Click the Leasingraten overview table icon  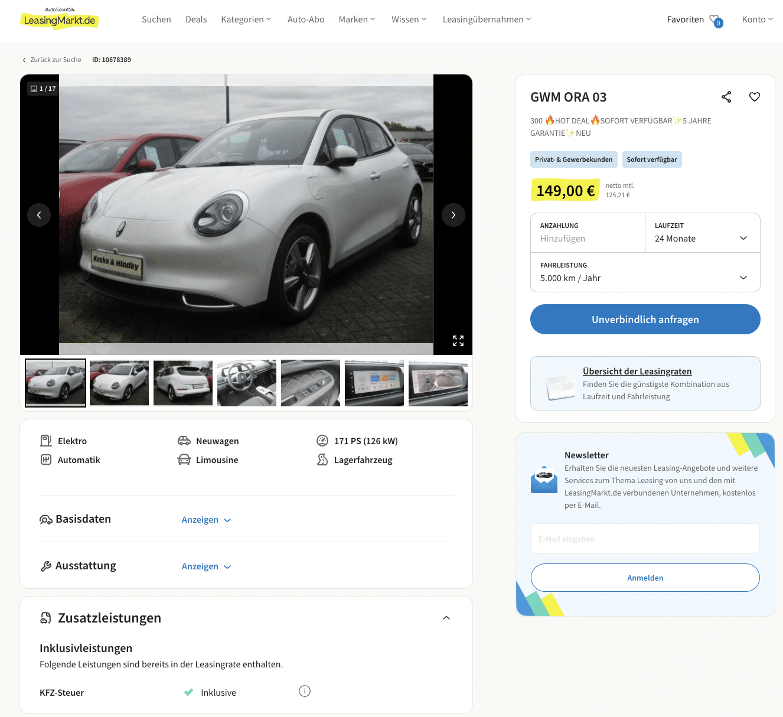coord(560,387)
